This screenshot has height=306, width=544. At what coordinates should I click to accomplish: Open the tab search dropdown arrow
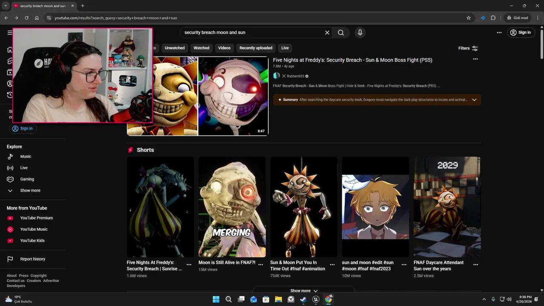[x=6, y=6]
